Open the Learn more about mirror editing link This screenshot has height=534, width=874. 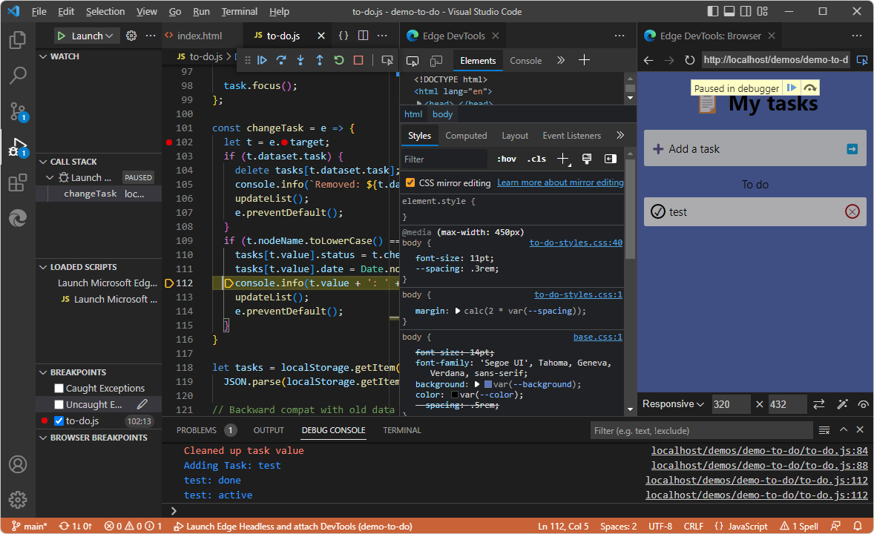[560, 182]
